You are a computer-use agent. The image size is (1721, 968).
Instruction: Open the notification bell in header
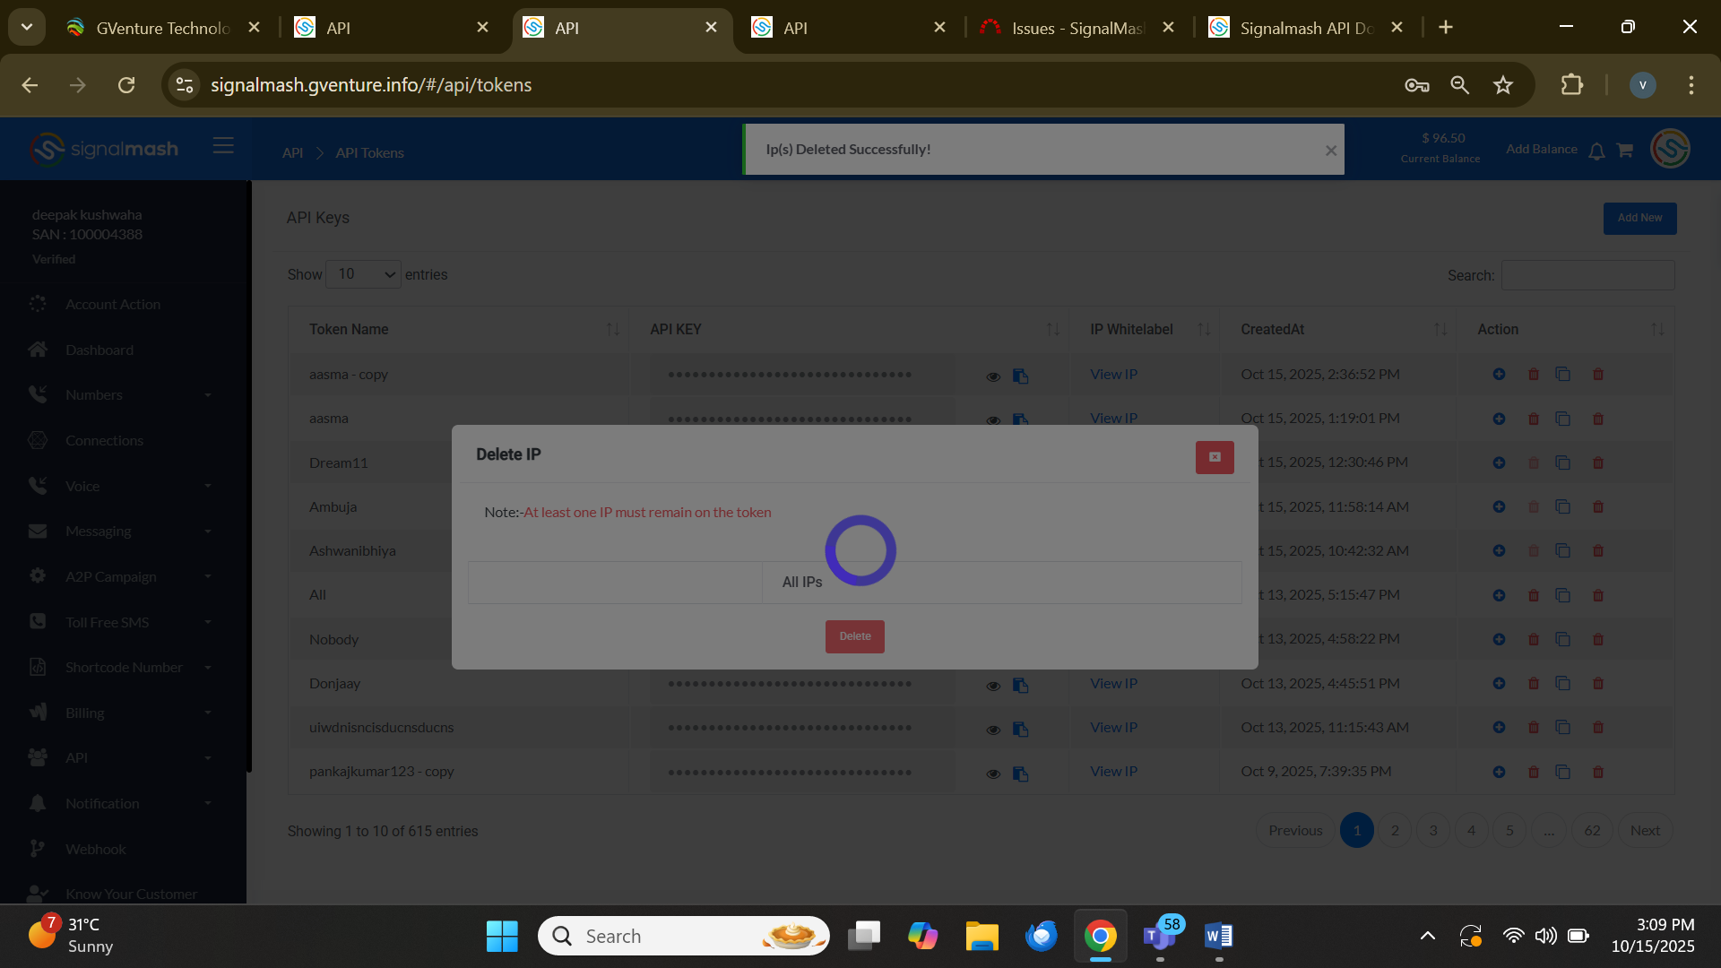(1596, 151)
